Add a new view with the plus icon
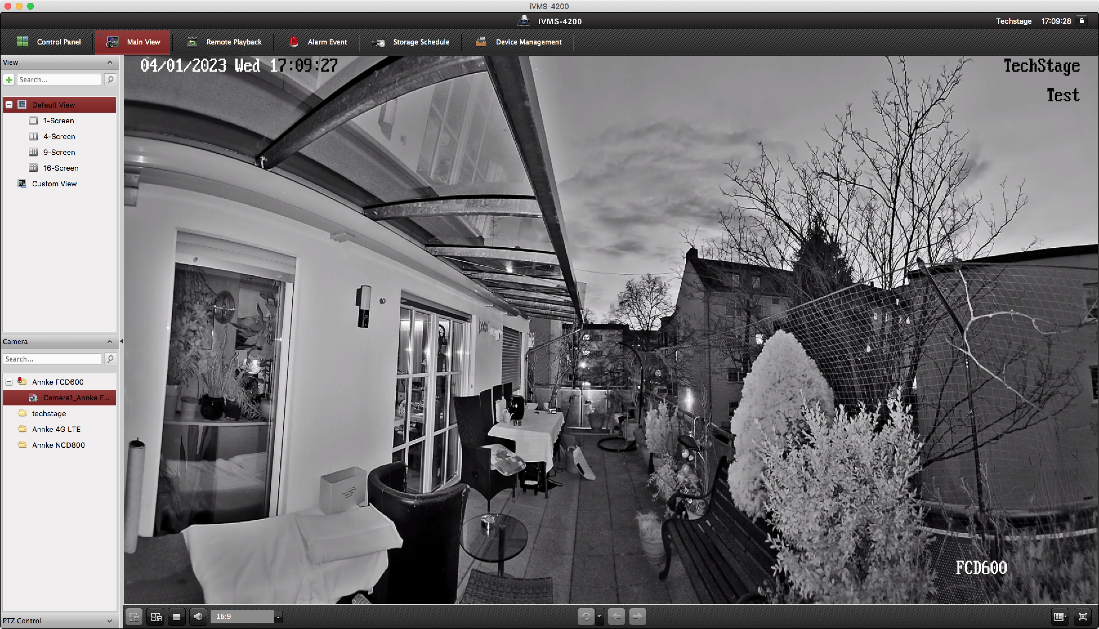 pyautogui.click(x=9, y=79)
